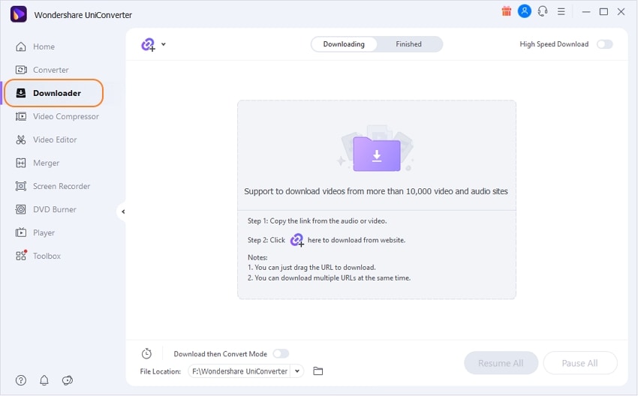Click the 'Step 1: Copy the link' text

(317, 221)
